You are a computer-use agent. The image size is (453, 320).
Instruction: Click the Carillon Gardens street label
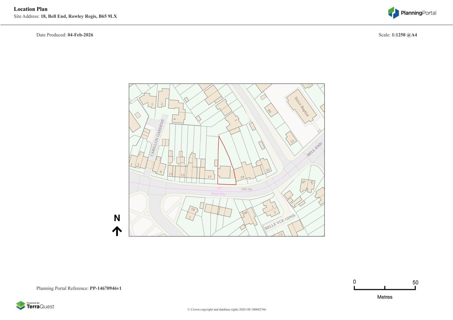(x=157, y=138)
